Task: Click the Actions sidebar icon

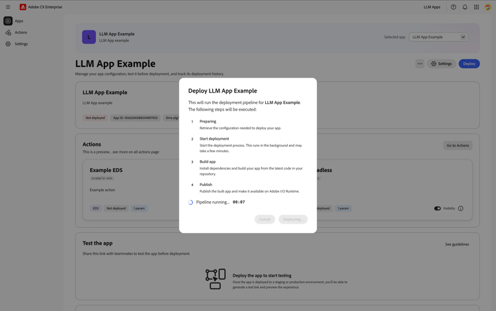Action: 8,32
